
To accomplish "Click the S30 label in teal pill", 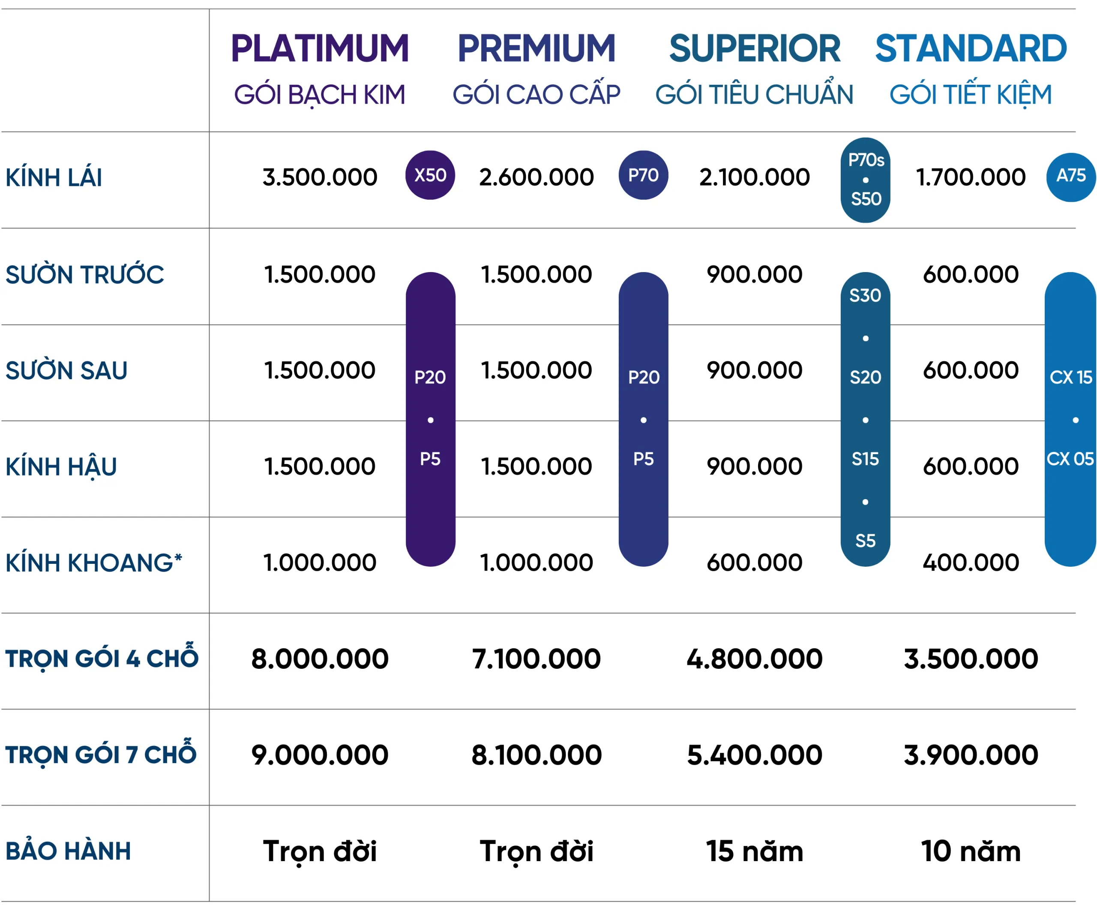I will 865,296.
